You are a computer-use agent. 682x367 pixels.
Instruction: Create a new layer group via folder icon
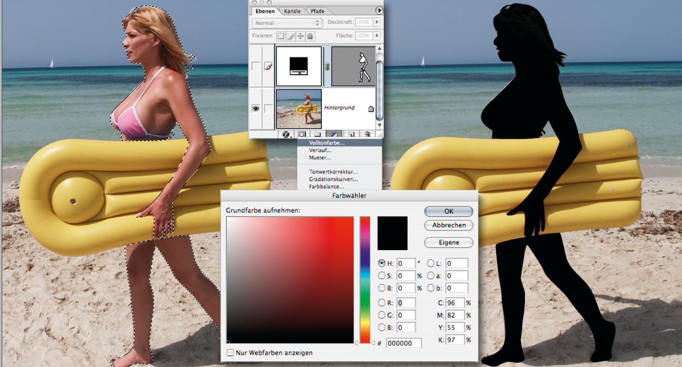[317, 134]
